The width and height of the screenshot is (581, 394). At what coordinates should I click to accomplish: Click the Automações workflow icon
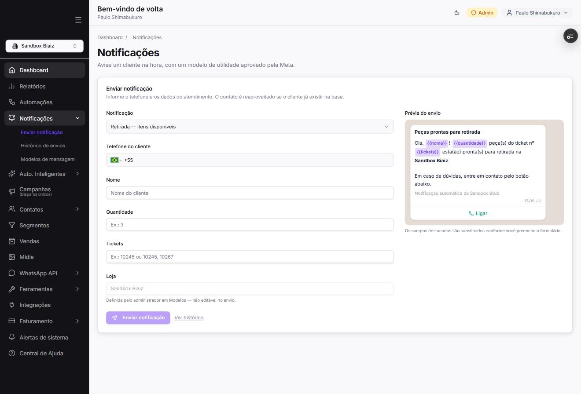pos(12,102)
